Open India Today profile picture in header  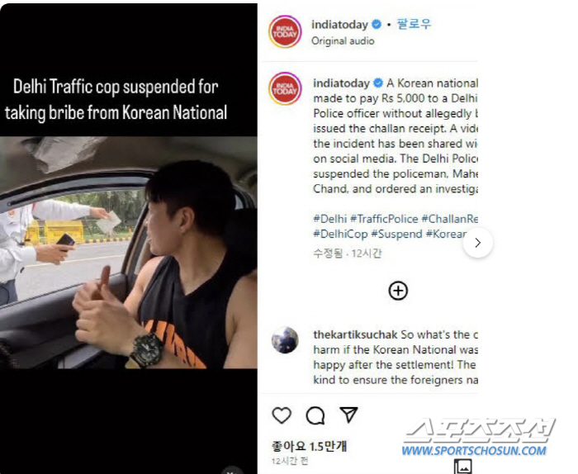[285, 31]
